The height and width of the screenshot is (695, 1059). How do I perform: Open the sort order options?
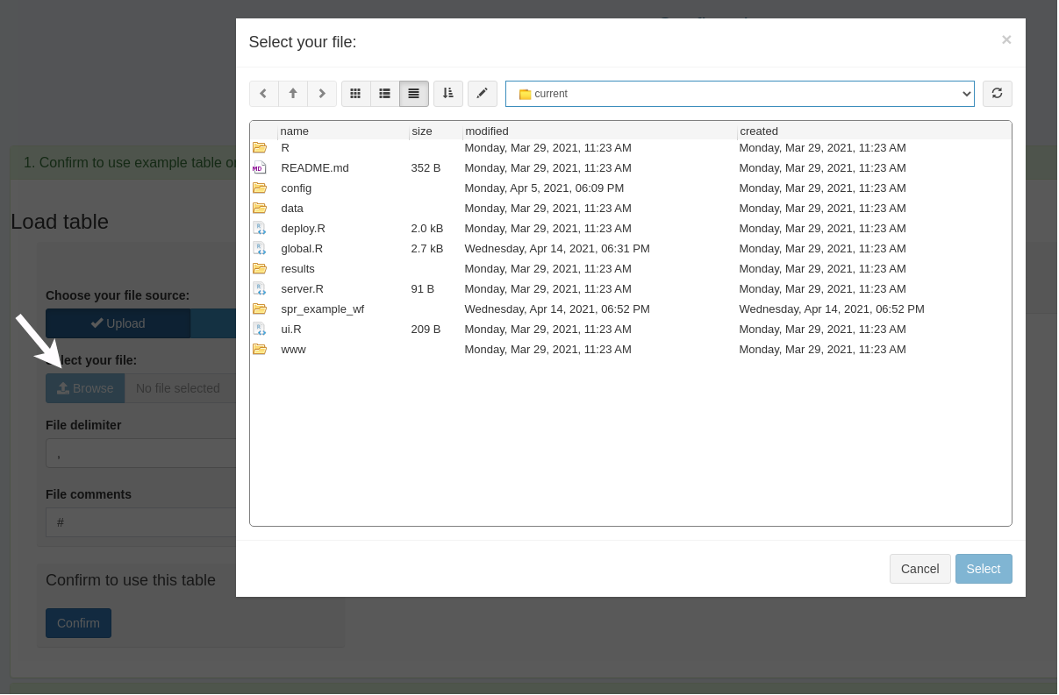tap(448, 94)
